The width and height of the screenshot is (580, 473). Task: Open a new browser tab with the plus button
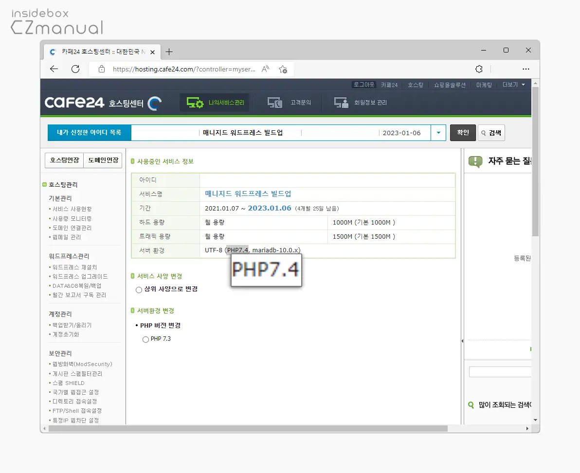pyautogui.click(x=169, y=52)
